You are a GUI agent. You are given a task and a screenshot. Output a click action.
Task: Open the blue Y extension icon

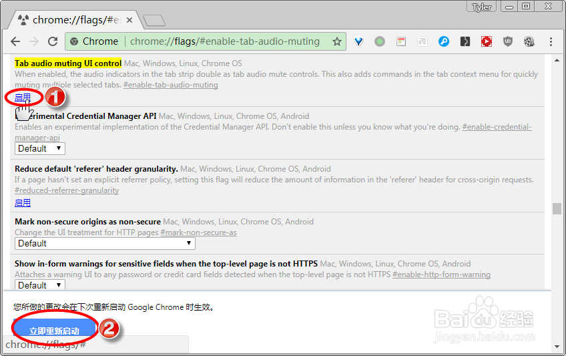coord(358,42)
